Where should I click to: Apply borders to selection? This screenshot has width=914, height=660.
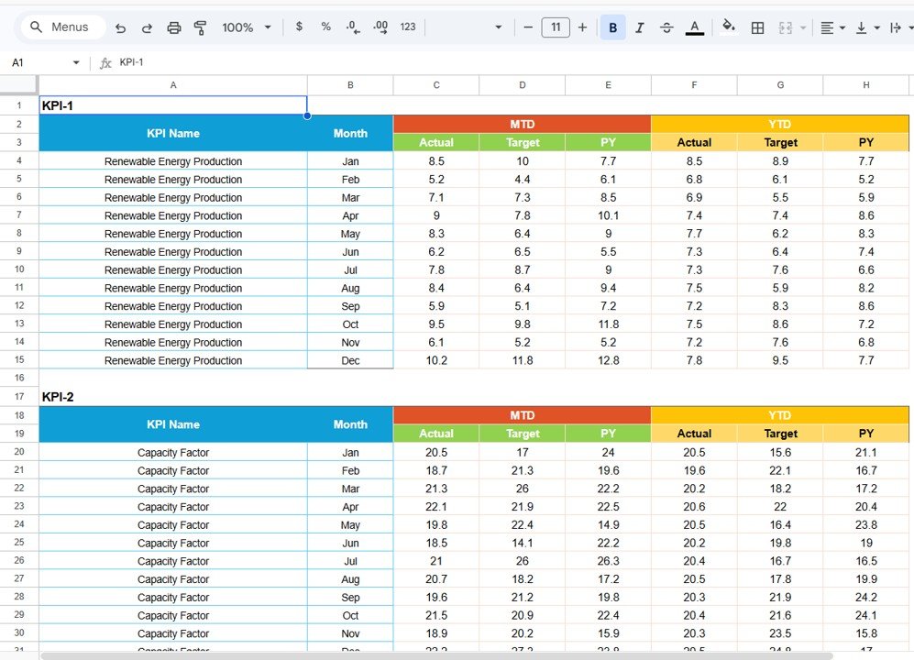tap(757, 27)
